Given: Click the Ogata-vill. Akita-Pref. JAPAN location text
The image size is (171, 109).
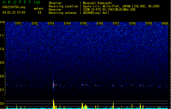Looking at the screenshot, I should 121,6.
